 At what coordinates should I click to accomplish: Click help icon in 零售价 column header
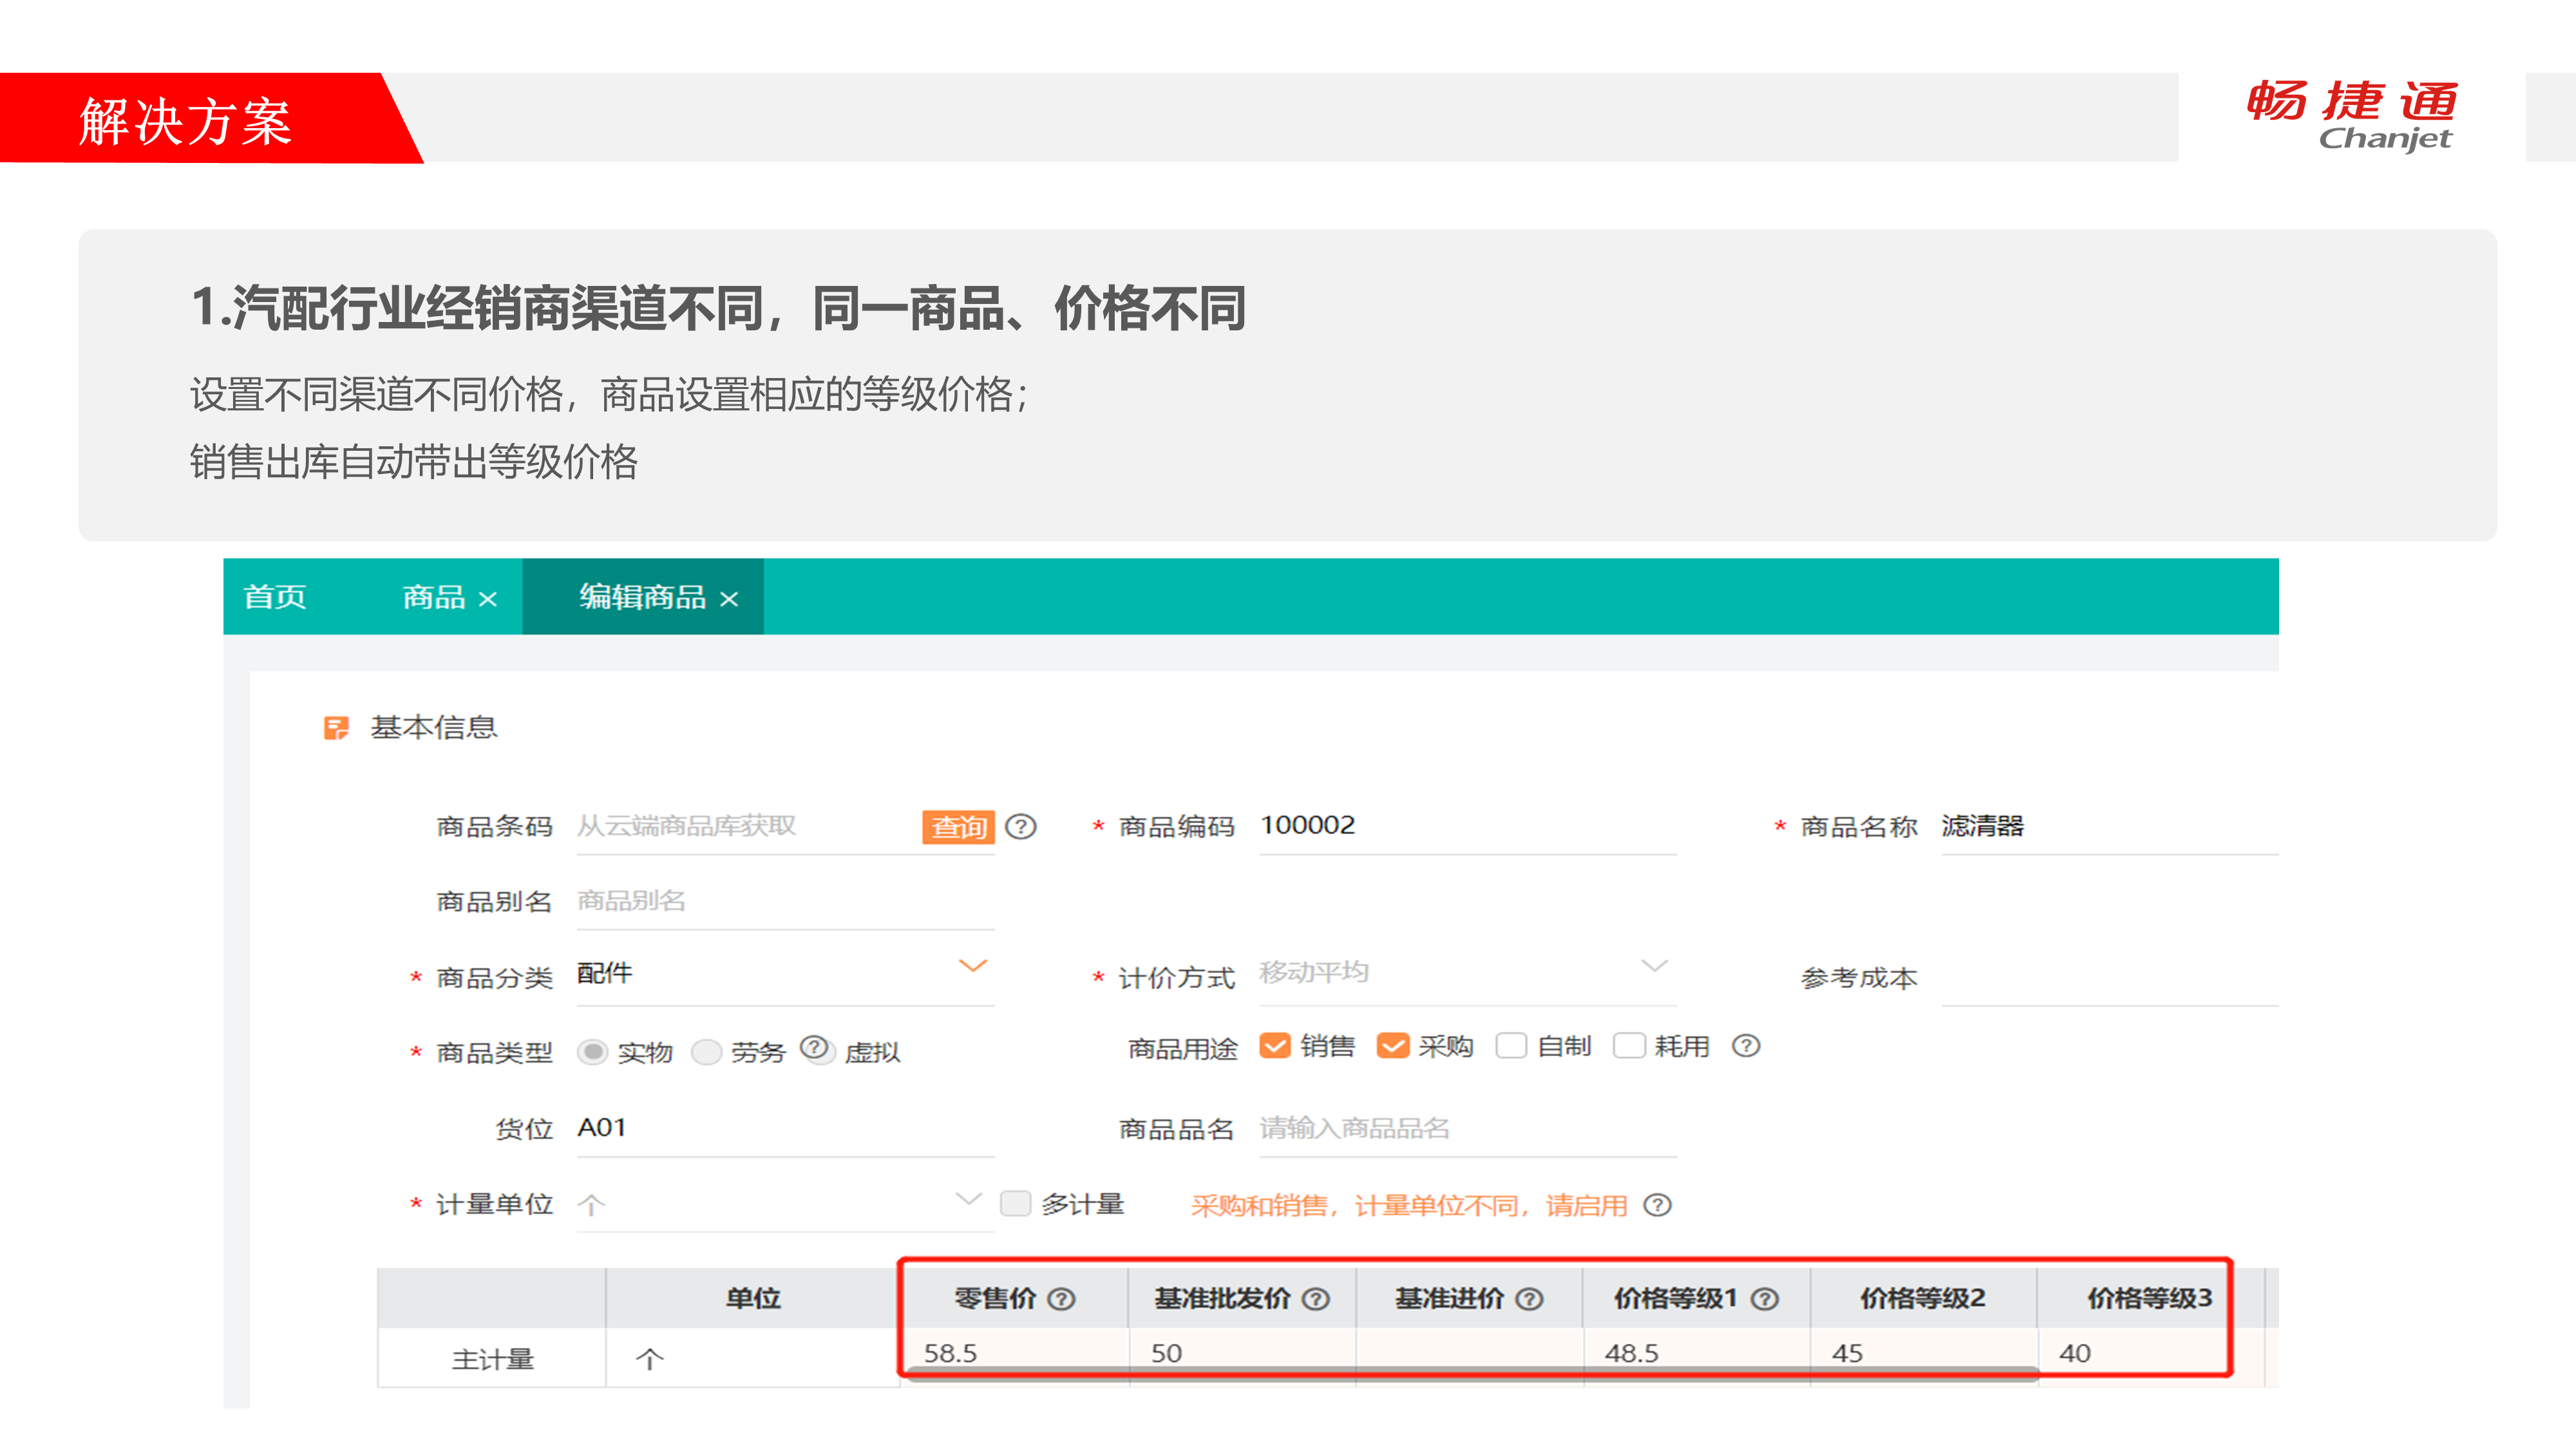(x=1061, y=1299)
